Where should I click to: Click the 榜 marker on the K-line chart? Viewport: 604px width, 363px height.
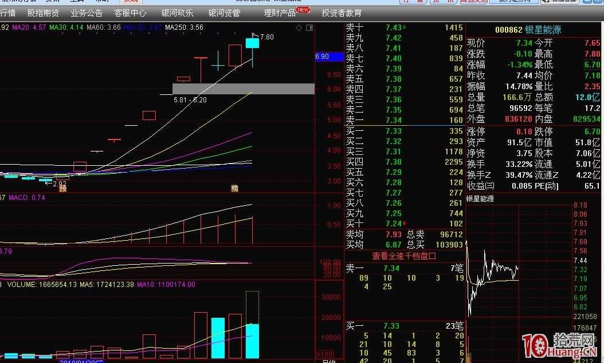tap(234, 188)
